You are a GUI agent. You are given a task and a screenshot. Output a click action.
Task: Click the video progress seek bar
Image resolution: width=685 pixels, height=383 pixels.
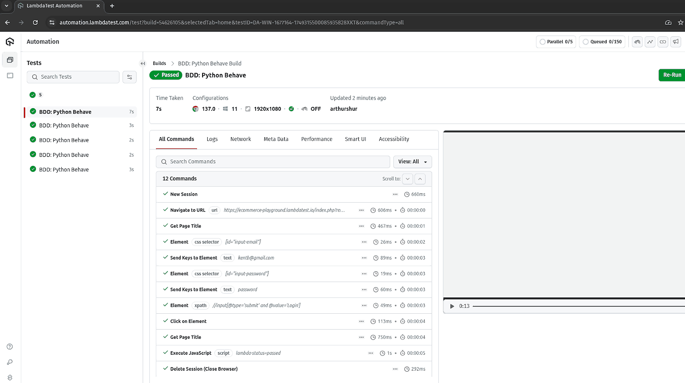[578, 306]
